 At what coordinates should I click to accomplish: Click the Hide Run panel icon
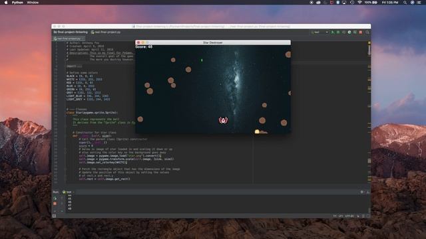pos(368,192)
